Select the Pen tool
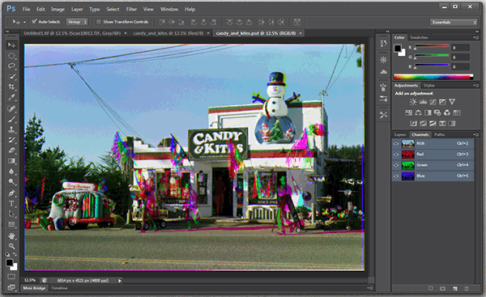Viewport: 486px width, 297px height. pos(11,193)
